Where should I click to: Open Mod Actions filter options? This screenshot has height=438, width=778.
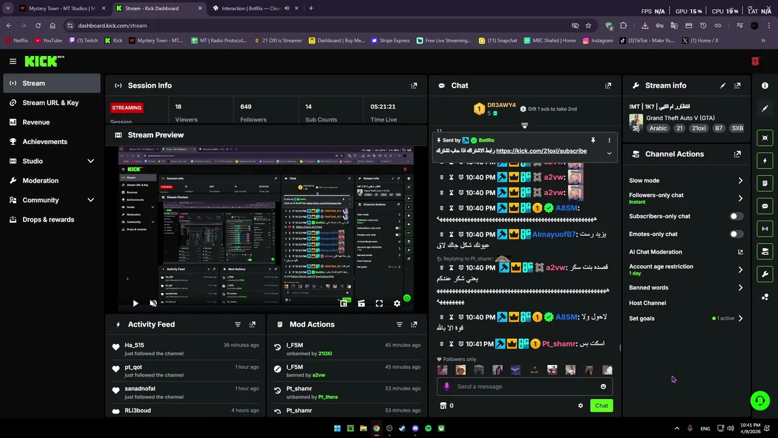(x=399, y=325)
